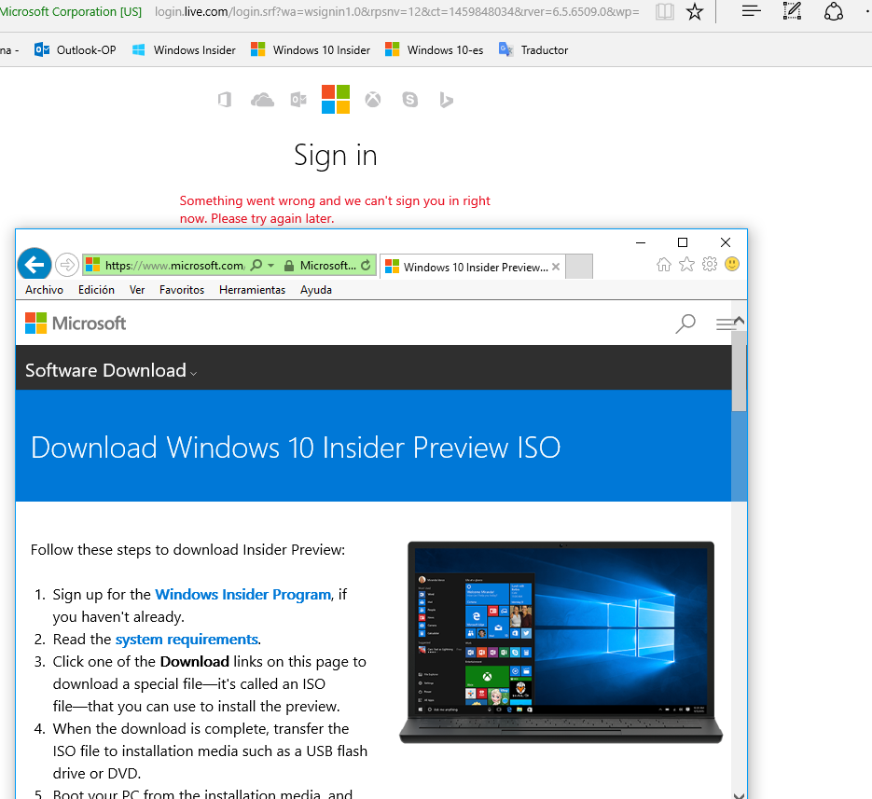
Task: Expand the address bar autocomplete dropdown
Action: (270, 266)
